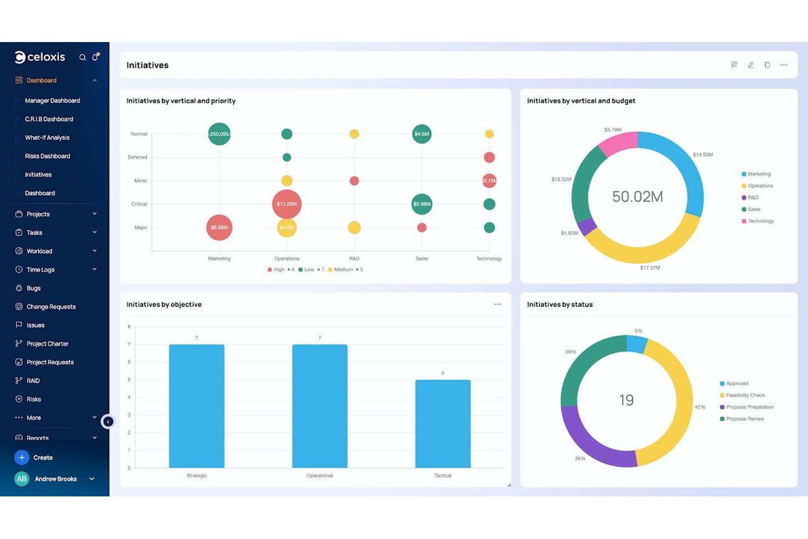Open the ellipsis menu on Initiatives by objective
The image size is (808, 539).
click(497, 304)
